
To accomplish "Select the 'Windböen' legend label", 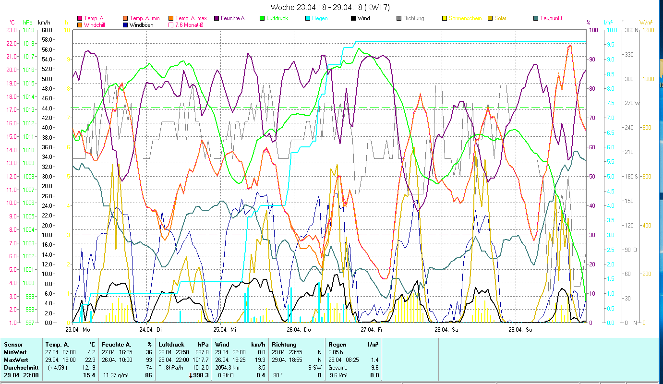I will tap(142, 24).
